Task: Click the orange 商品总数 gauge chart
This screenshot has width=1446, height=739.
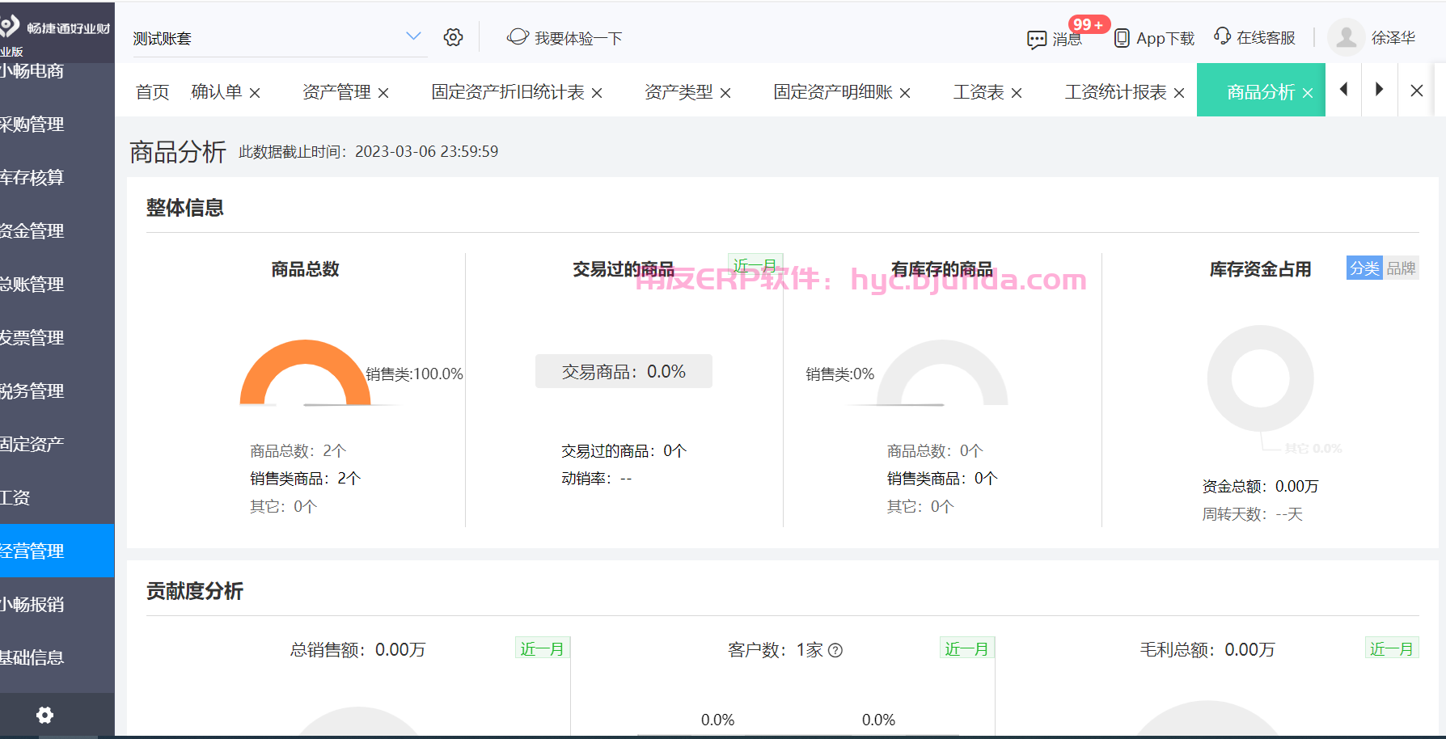Action: [305, 372]
